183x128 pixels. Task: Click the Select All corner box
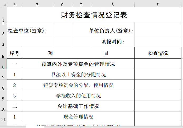pos(3,5)
